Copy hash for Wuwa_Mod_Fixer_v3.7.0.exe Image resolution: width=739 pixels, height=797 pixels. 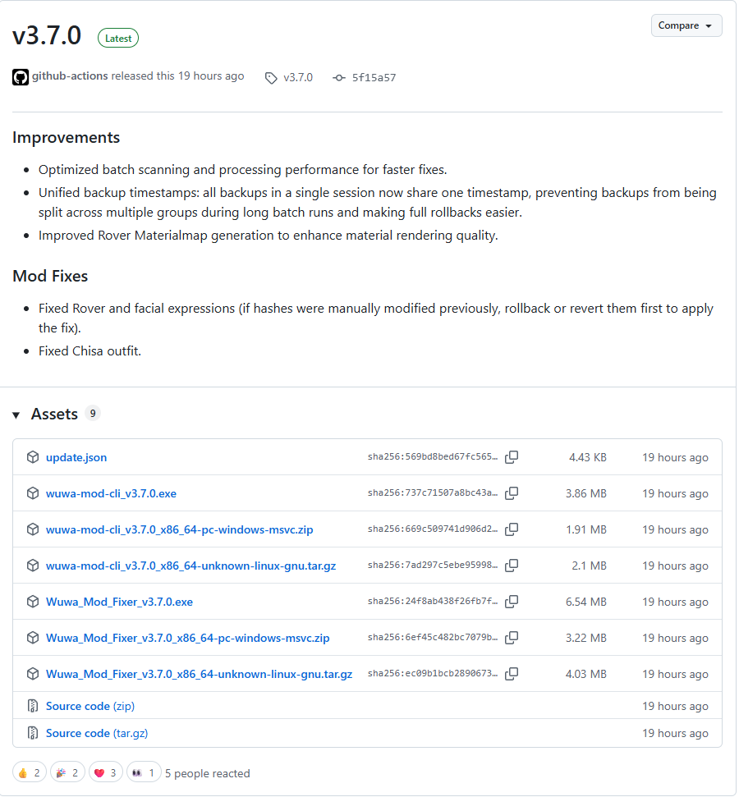click(512, 602)
